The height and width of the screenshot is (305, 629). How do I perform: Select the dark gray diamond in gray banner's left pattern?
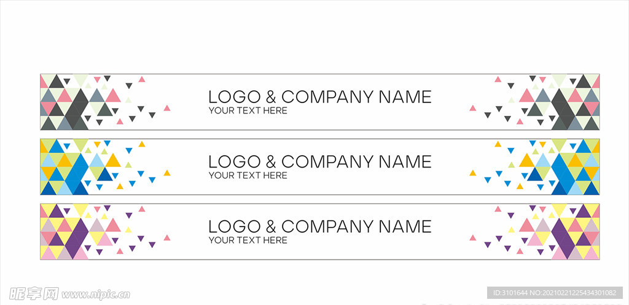point(76,108)
